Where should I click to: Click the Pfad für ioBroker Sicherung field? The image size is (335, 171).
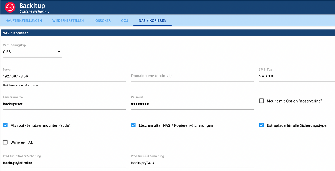[64, 163]
